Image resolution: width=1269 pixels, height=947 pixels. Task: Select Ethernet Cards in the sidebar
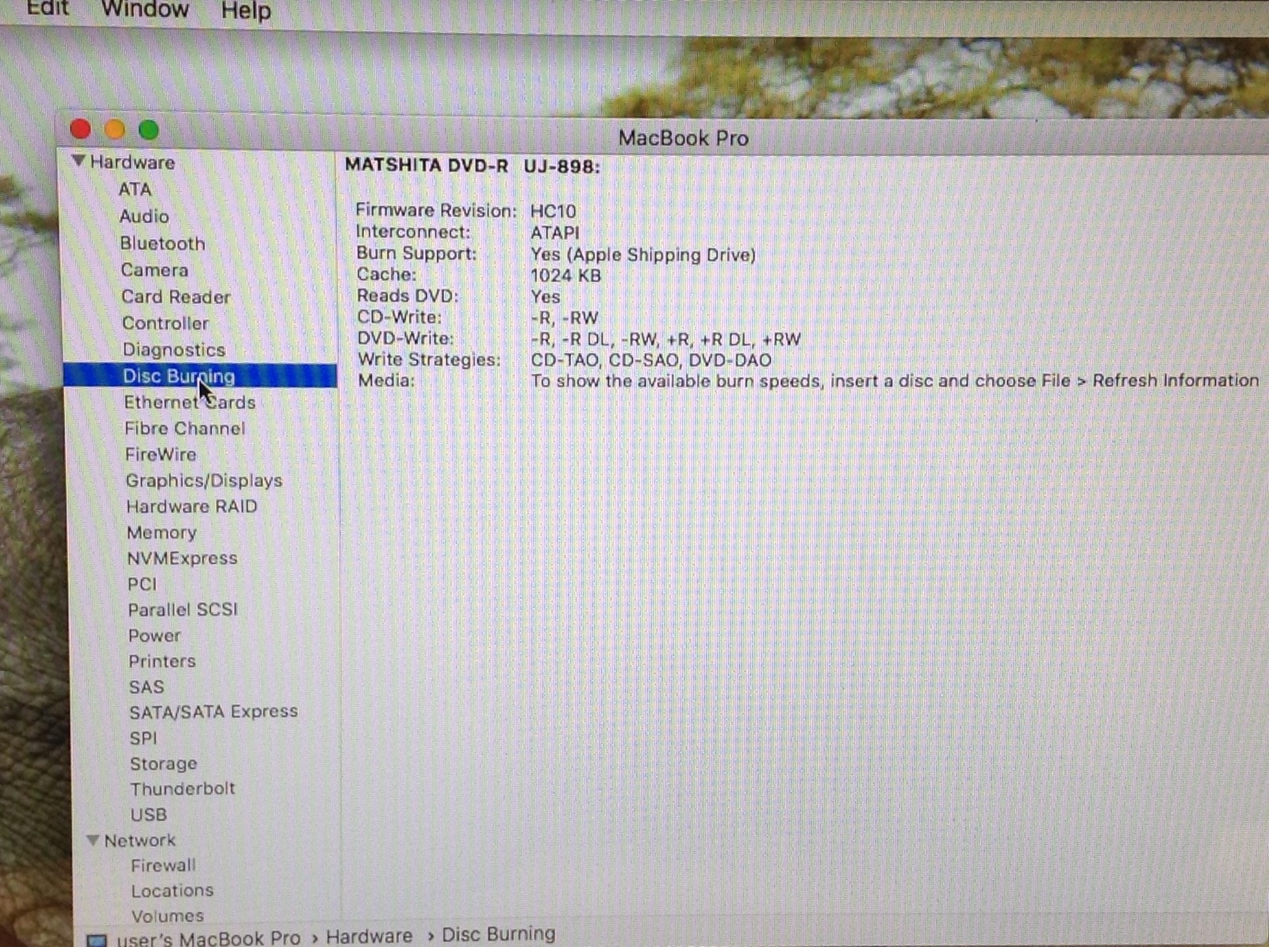(190, 403)
